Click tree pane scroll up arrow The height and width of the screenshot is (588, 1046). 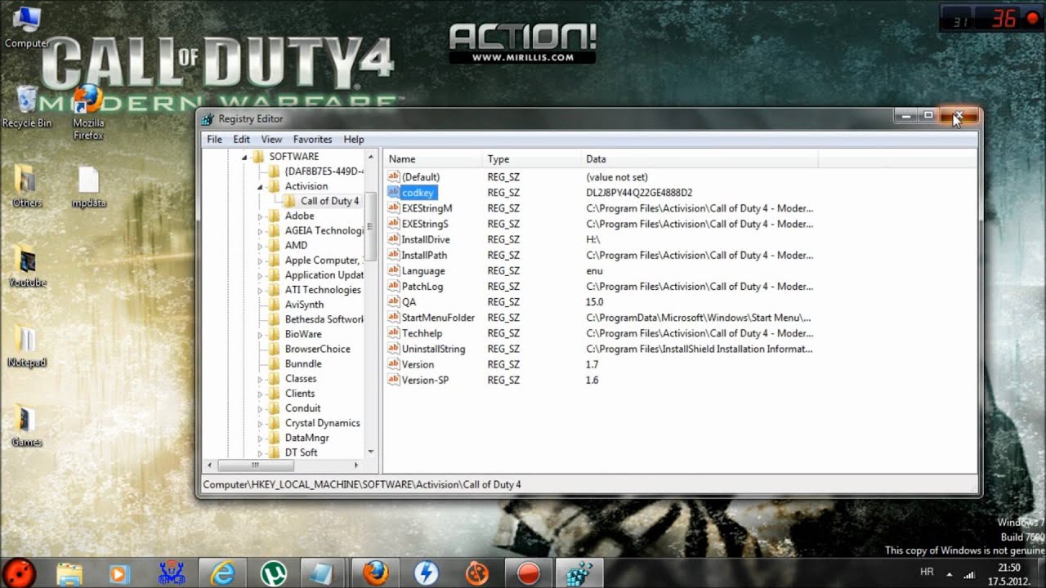[370, 157]
